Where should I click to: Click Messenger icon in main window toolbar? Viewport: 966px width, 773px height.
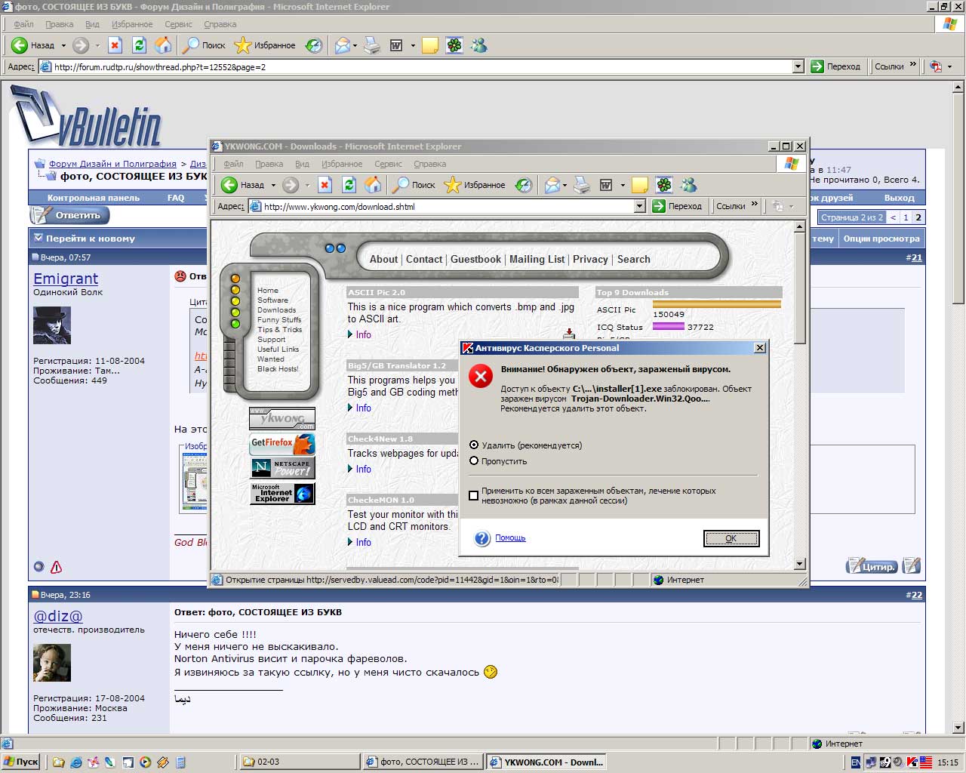tap(479, 45)
